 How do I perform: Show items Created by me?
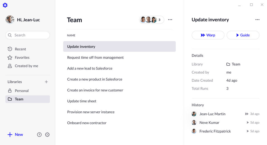26,66
